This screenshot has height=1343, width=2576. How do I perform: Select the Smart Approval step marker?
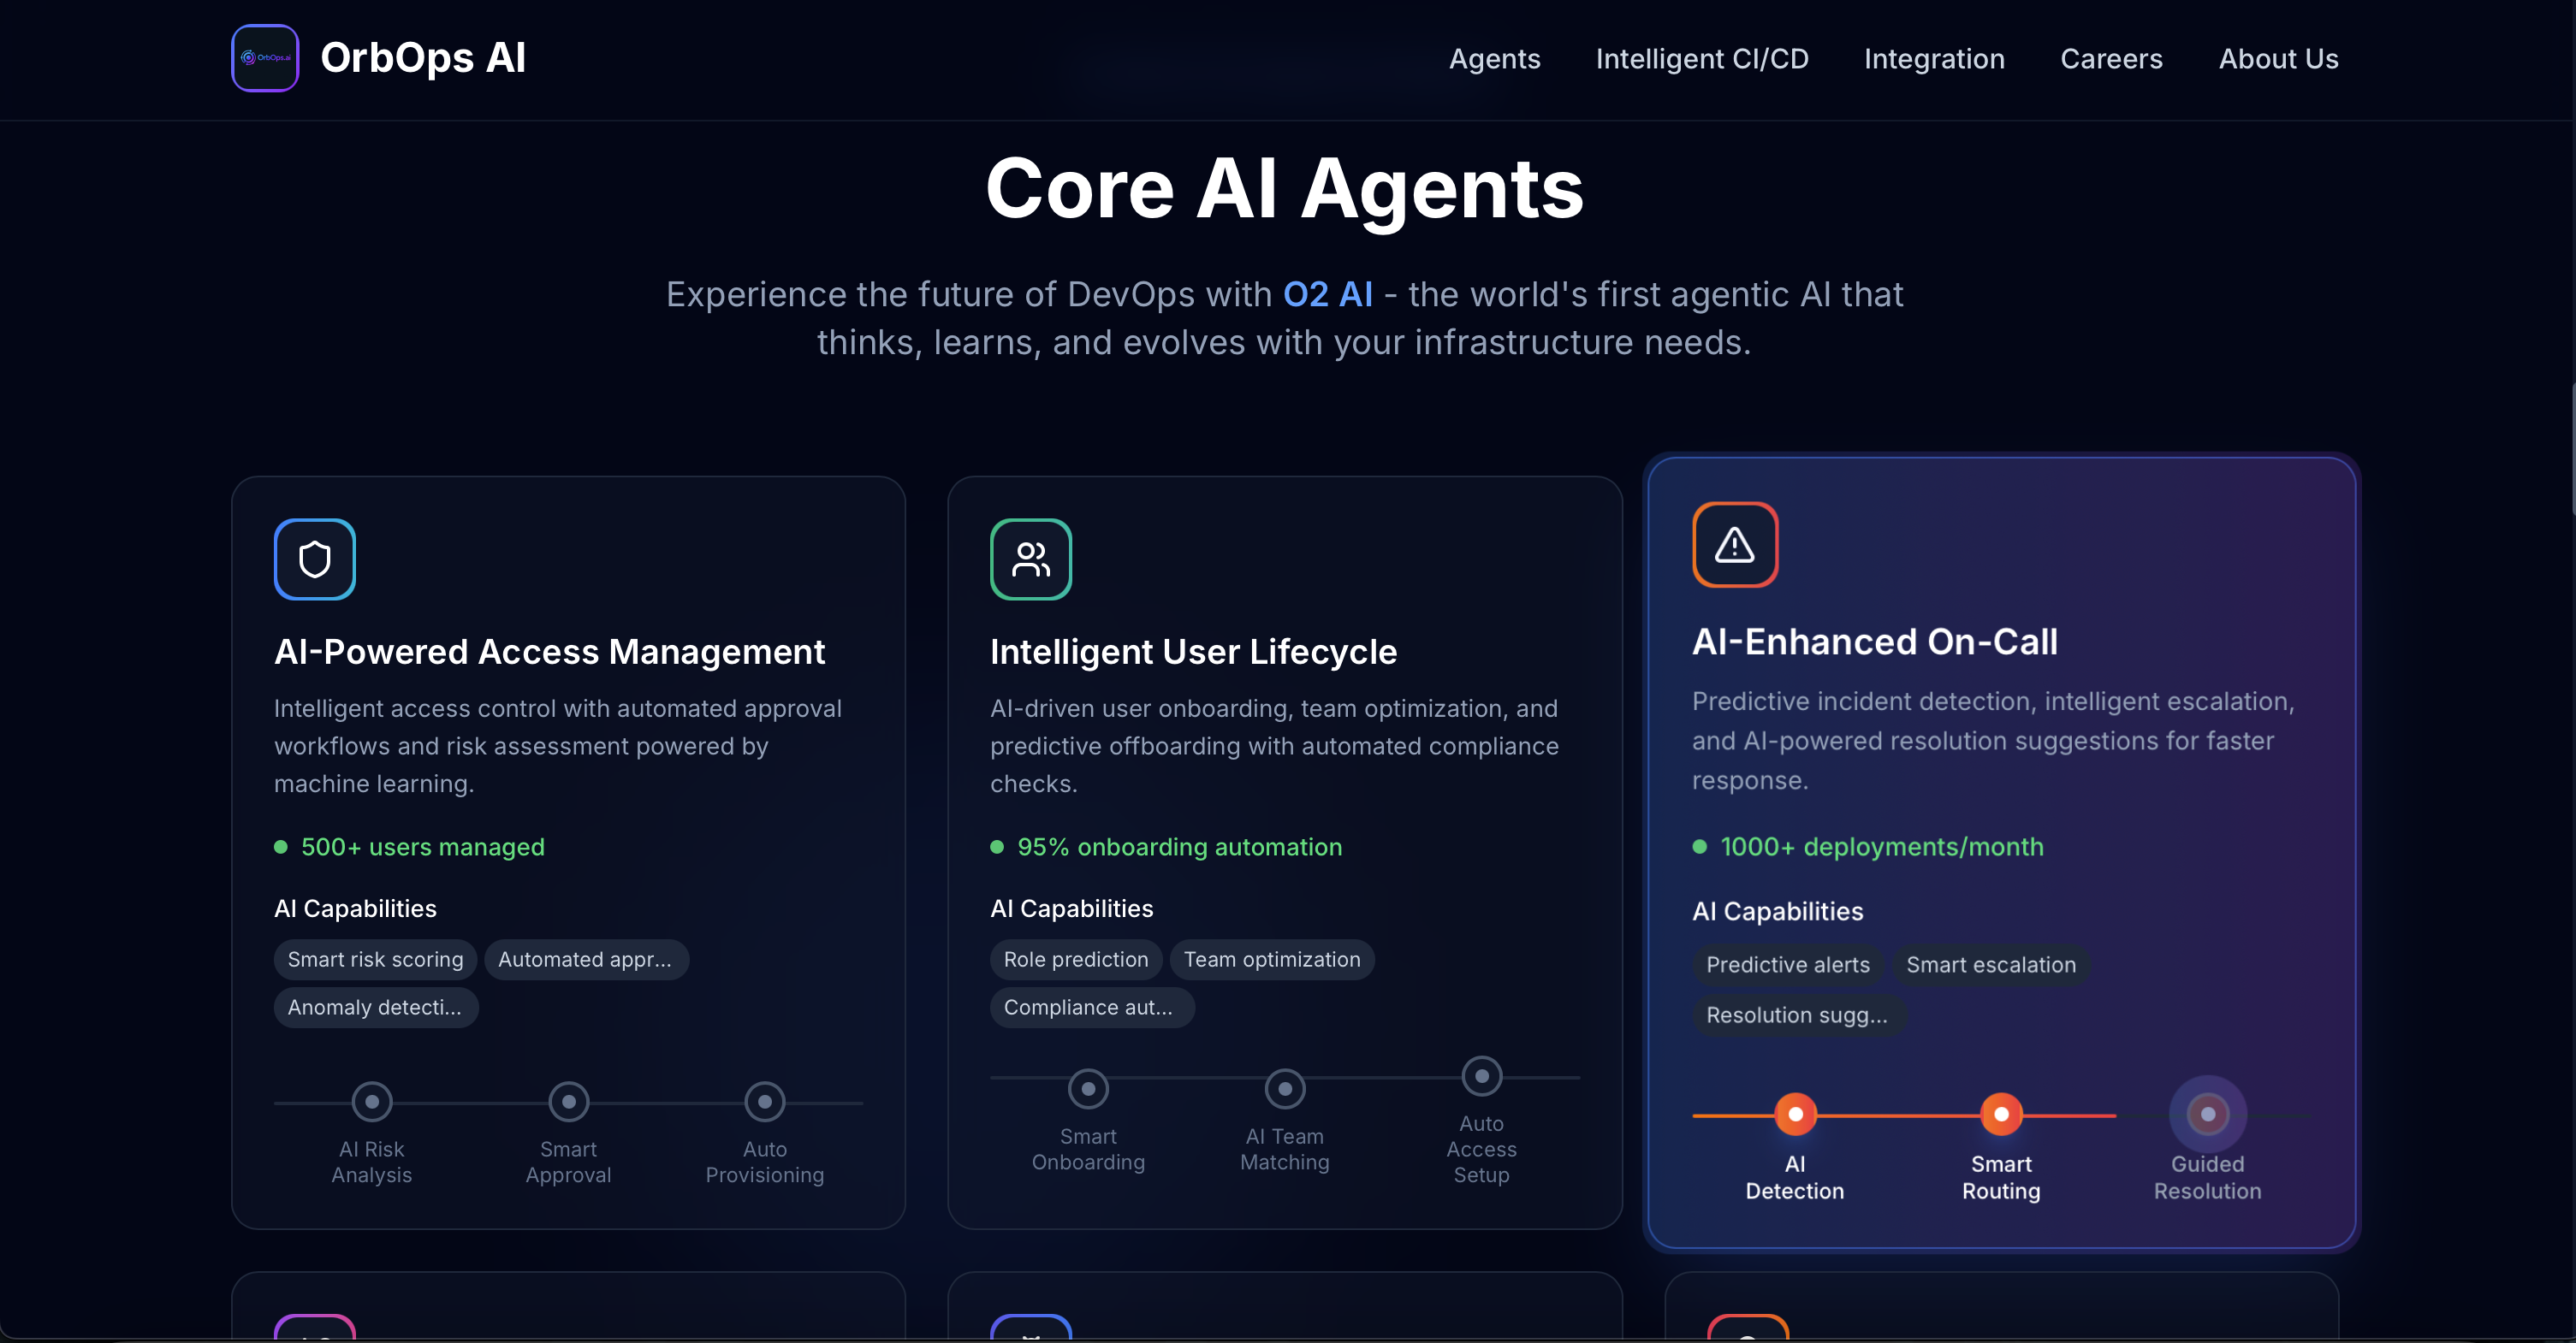click(x=569, y=1102)
